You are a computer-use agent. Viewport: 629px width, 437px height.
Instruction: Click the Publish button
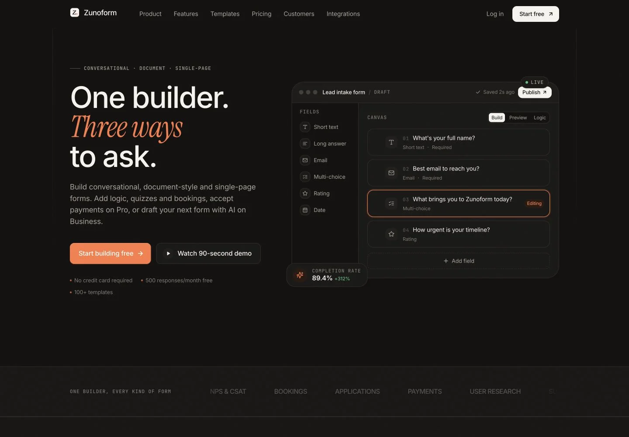(535, 92)
